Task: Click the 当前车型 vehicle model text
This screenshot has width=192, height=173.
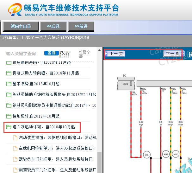Action: click(x=45, y=37)
